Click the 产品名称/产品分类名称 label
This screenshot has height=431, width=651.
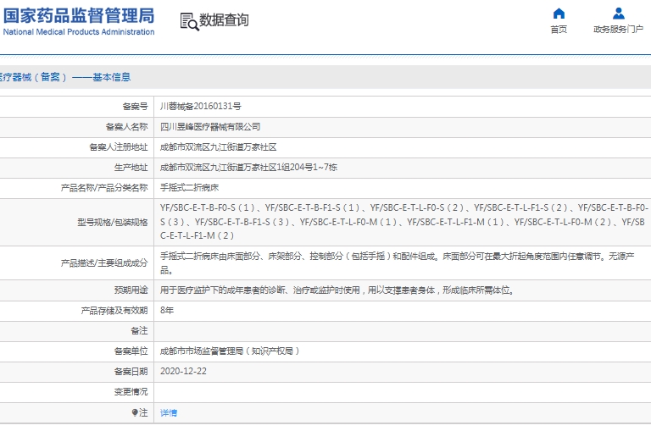pos(104,188)
